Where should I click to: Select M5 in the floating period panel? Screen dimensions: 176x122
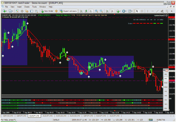click(x=166, y=79)
